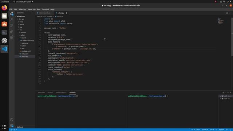
Task: Switch to the DEBUG CONSOLE tab
Action: click(x=61, y=92)
